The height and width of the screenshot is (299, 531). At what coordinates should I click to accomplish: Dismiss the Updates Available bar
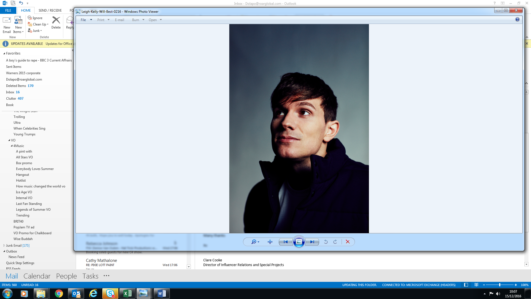(527, 43)
